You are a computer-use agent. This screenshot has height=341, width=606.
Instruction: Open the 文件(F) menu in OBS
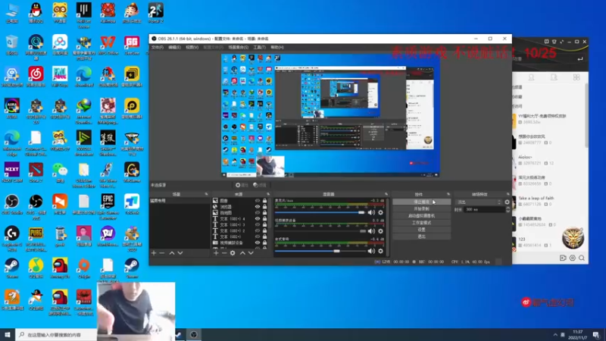158,47
